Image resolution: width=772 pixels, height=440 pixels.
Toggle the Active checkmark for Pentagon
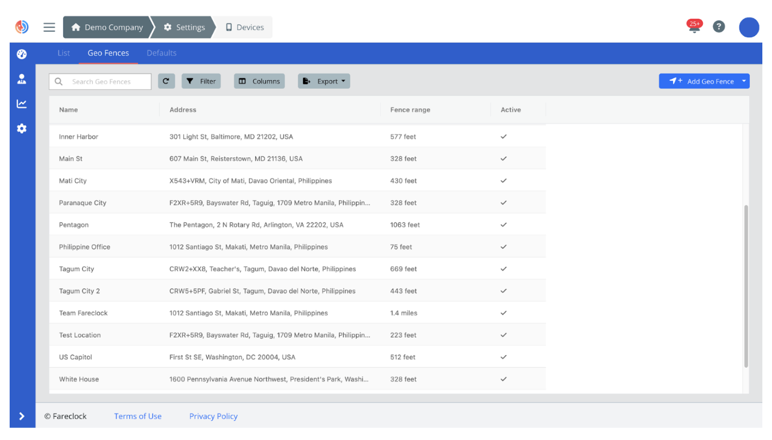(x=504, y=224)
